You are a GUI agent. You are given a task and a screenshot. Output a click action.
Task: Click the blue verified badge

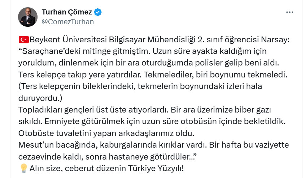(98, 12)
